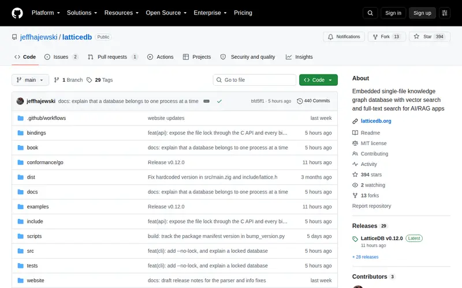Viewport: 462px width, 288px height.
Task: Open the Insights tab
Action: [x=299, y=57]
